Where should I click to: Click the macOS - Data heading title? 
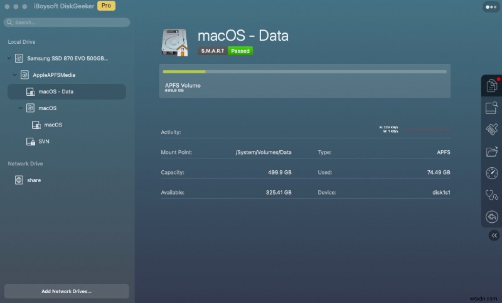coord(243,36)
